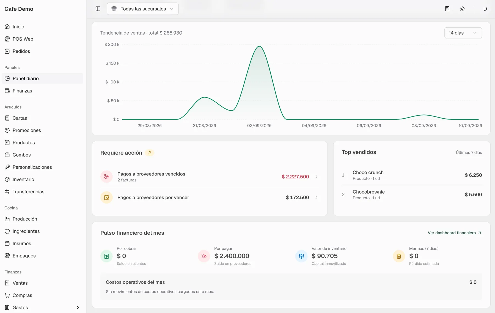Image resolution: width=495 pixels, height=313 pixels.
Task: Open Compras in sidebar
Action: 42,295
